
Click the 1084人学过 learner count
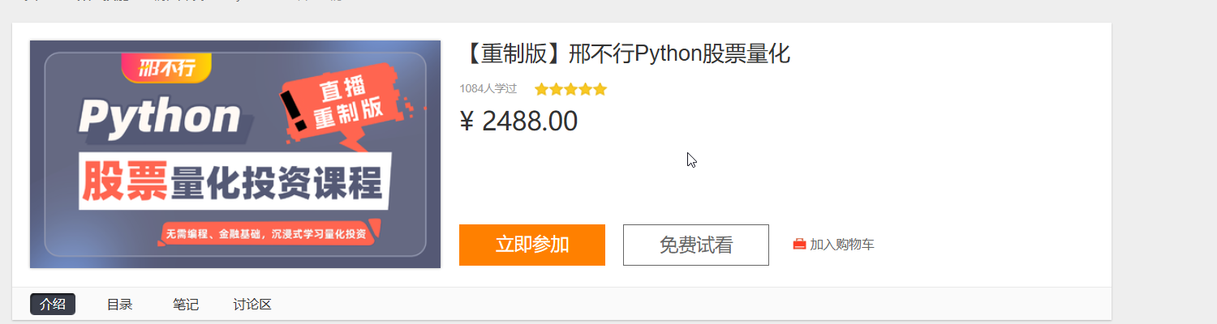pyautogui.click(x=488, y=89)
